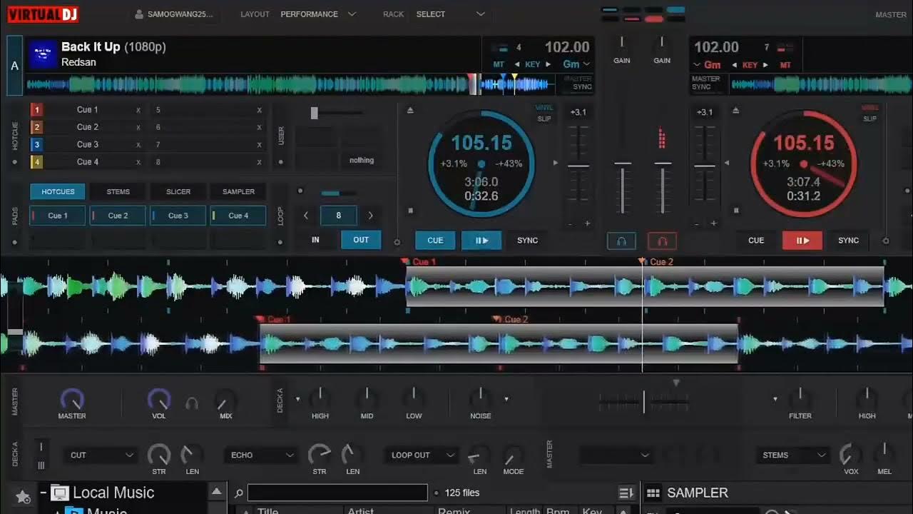Screen dimensions: 913x514
Task: Double the loop length with right arrow
Action: [370, 215]
